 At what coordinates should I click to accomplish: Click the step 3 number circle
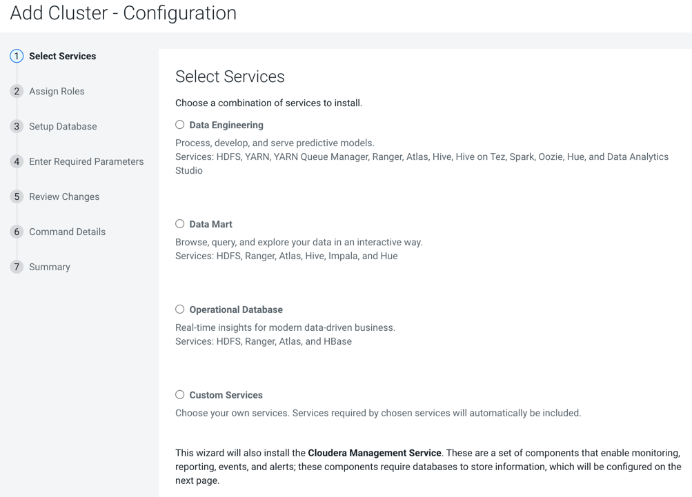click(17, 127)
